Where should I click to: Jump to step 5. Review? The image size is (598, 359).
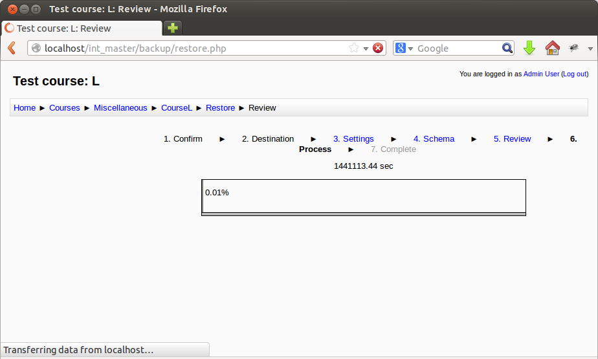512,138
